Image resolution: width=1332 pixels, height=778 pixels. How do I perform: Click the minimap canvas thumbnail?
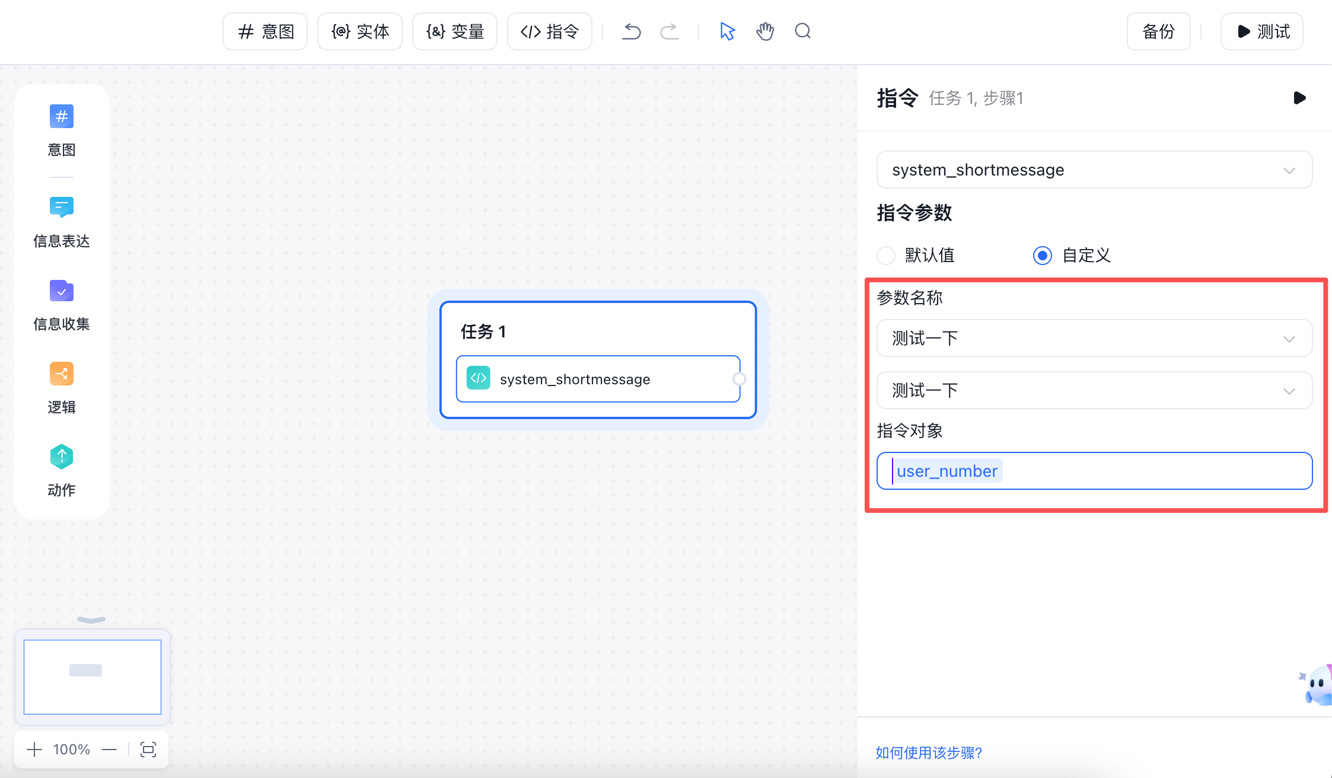[93, 677]
